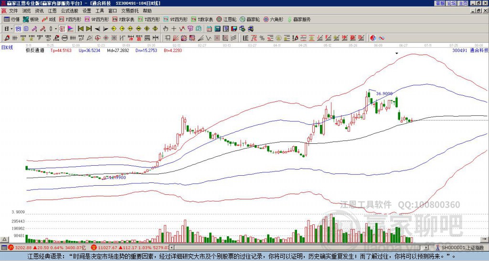Click the right-arrow button beside the volume panel
489x261 pixels.
pos(484,240)
